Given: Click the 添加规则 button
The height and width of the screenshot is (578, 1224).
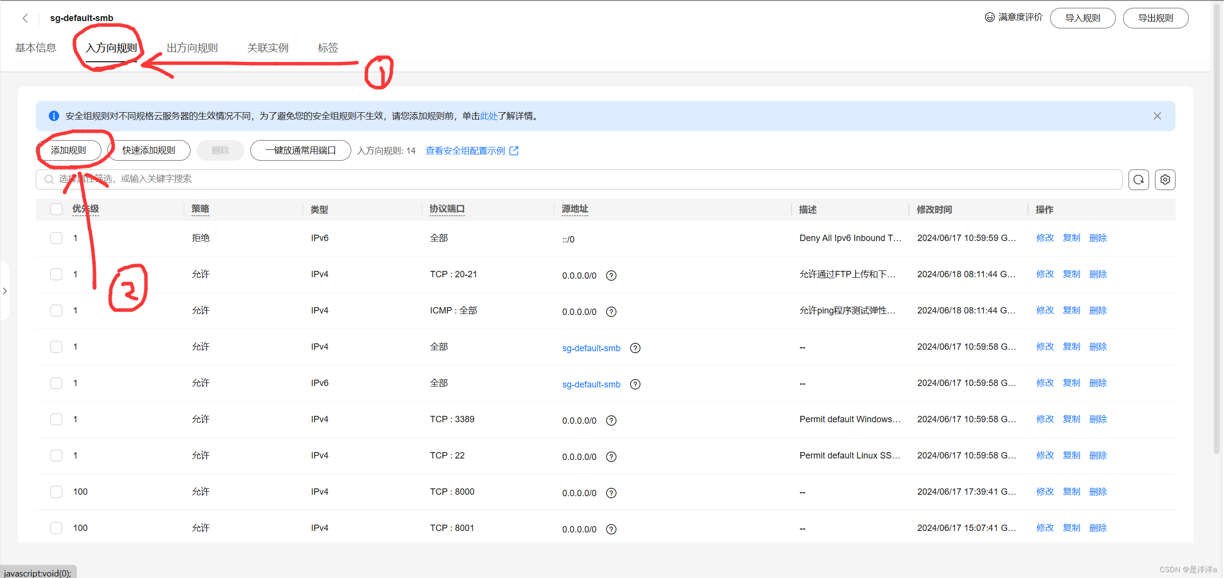Looking at the screenshot, I should [69, 150].
